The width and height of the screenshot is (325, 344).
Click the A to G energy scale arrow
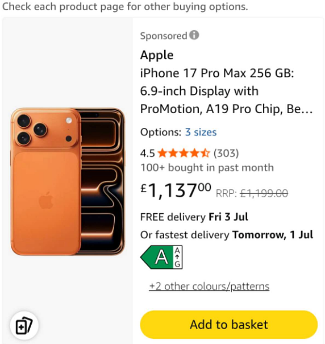[177, 257]
